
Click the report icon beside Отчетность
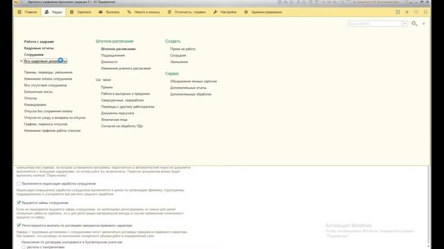tap(169, 12)
